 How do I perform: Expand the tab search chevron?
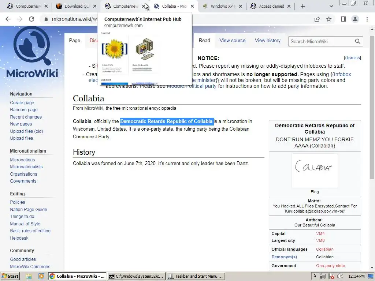coord(331,7)
